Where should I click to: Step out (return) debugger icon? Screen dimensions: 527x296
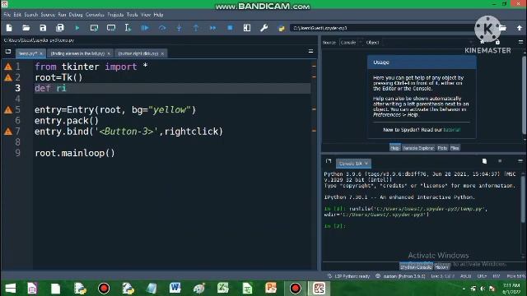pos(196,28)
